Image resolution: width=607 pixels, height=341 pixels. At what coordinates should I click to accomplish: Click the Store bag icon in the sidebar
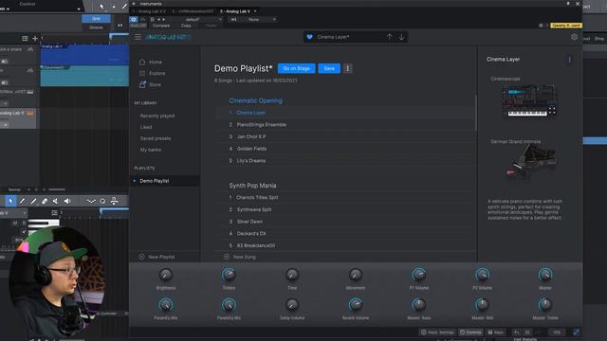(142, 84)
